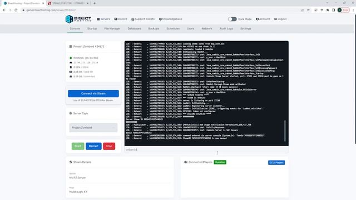Click the Duration badge in Connected Players
The image size is (356, 200).
pyautogui.click(x=220, y=162)
